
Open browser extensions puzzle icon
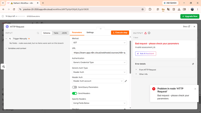point(150,9)
